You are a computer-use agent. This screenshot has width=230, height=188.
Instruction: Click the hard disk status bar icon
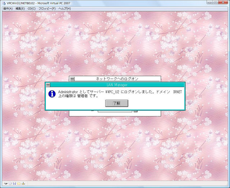click(x=6, y=183)
